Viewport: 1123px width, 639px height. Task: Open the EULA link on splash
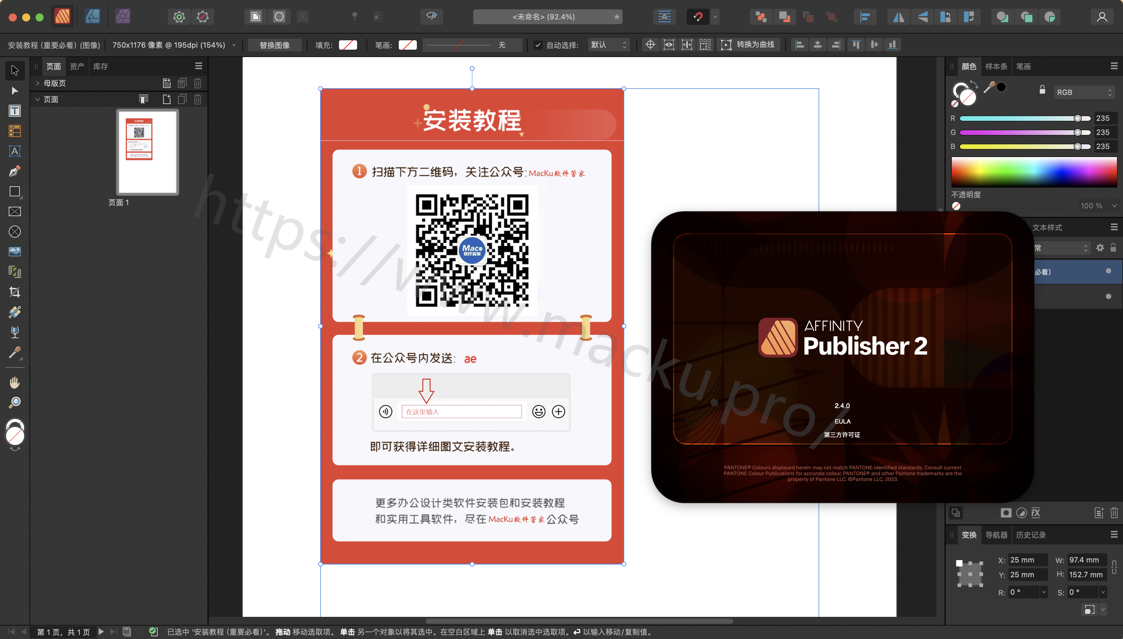(842, 421)
